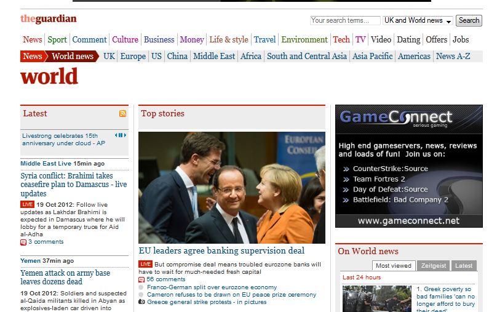This screenshot has width=489, height=312.
Task: Open the EU leaders top story photo
Action: pos(231,187)
